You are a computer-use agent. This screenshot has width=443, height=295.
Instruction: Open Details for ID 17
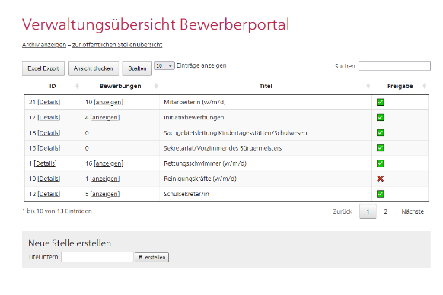(x=49, y=117)
